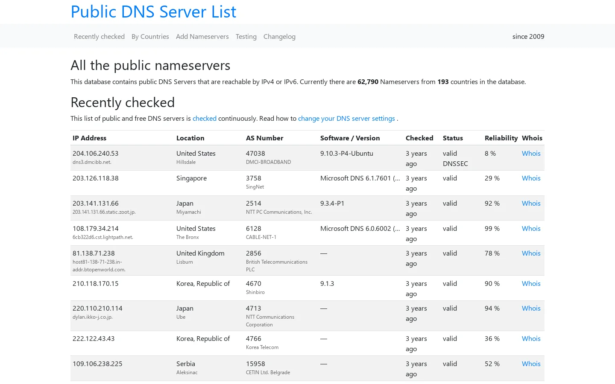
Task: Open Whois for 220.110.210.114
Action: pyautogui.click(x=531, y=308)
